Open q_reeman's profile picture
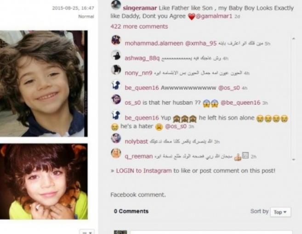Image resolution: width=302 pixels, height=234 pixels. (x=116, y=153)
